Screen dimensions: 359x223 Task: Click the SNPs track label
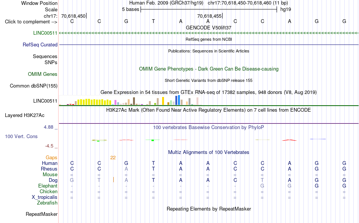[51, 62]
